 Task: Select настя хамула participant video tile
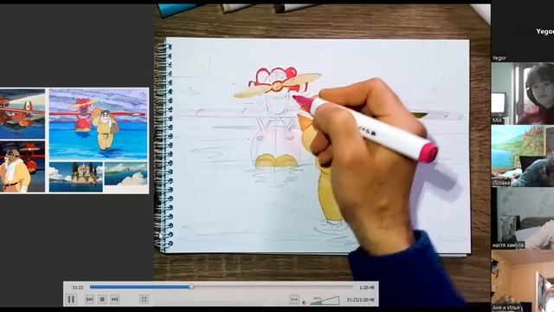pos(523,218)
